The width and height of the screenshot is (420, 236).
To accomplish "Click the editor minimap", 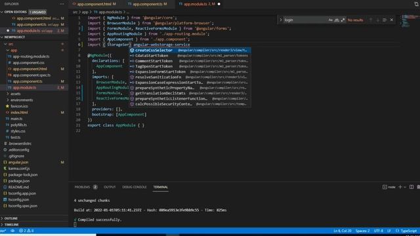I will pos(409,22).
